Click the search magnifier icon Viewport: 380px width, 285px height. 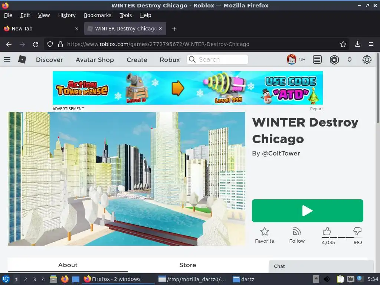click(192, 59)
